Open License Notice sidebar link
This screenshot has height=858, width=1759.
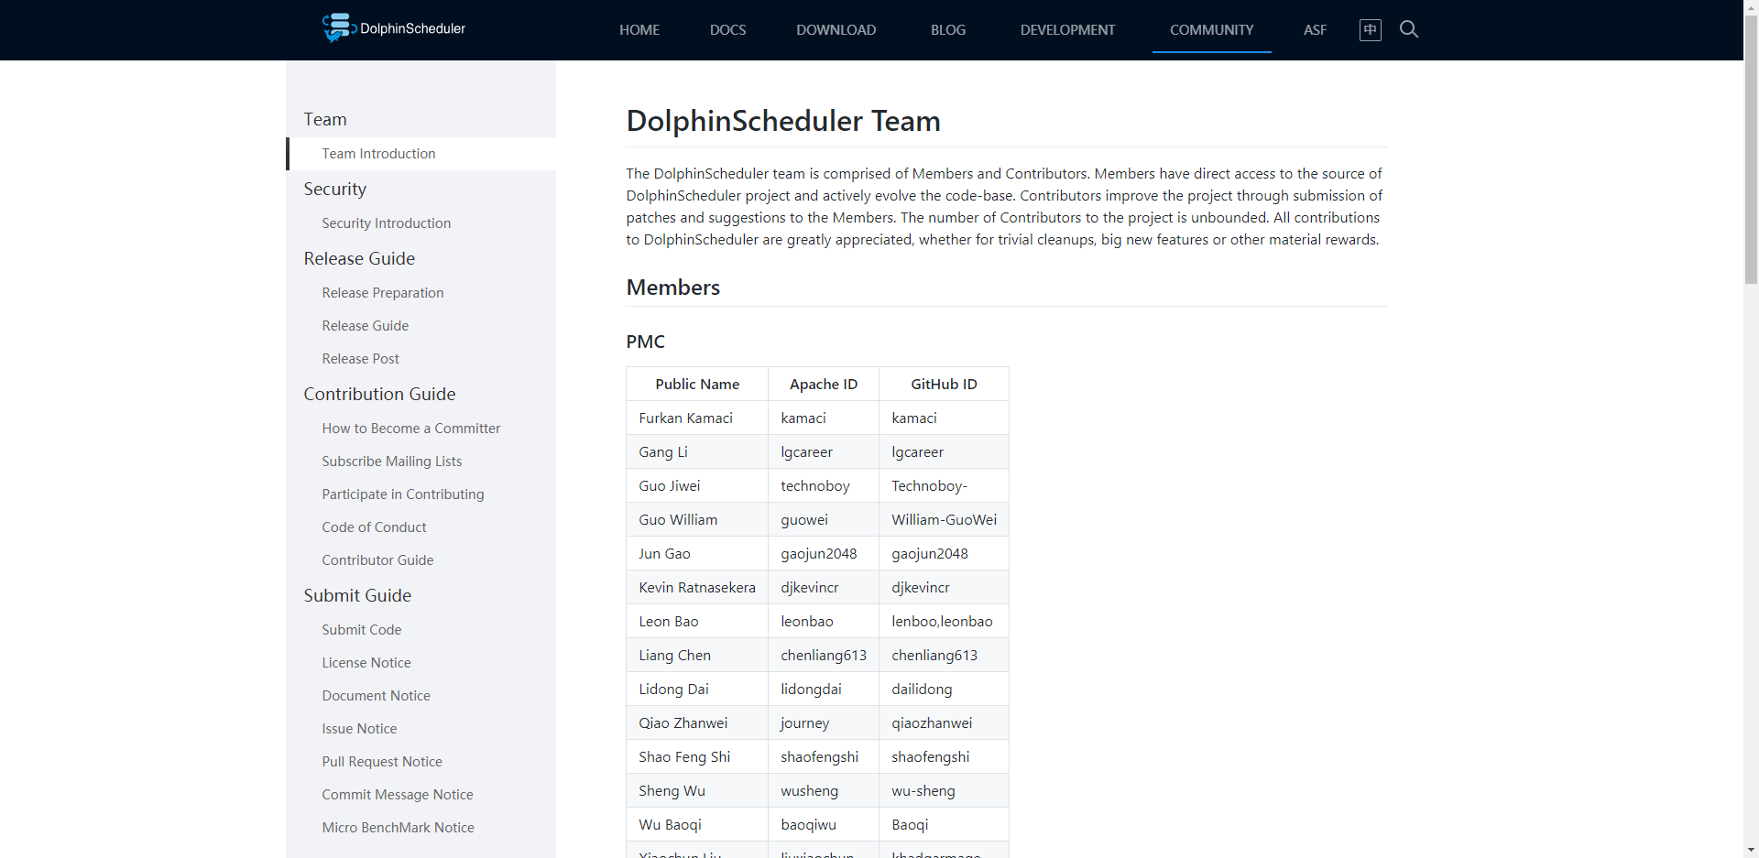pos(366,663)
